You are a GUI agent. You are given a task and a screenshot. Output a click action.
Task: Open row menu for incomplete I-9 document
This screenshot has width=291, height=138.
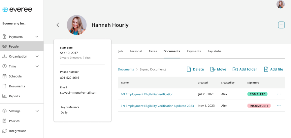[279, 106]
